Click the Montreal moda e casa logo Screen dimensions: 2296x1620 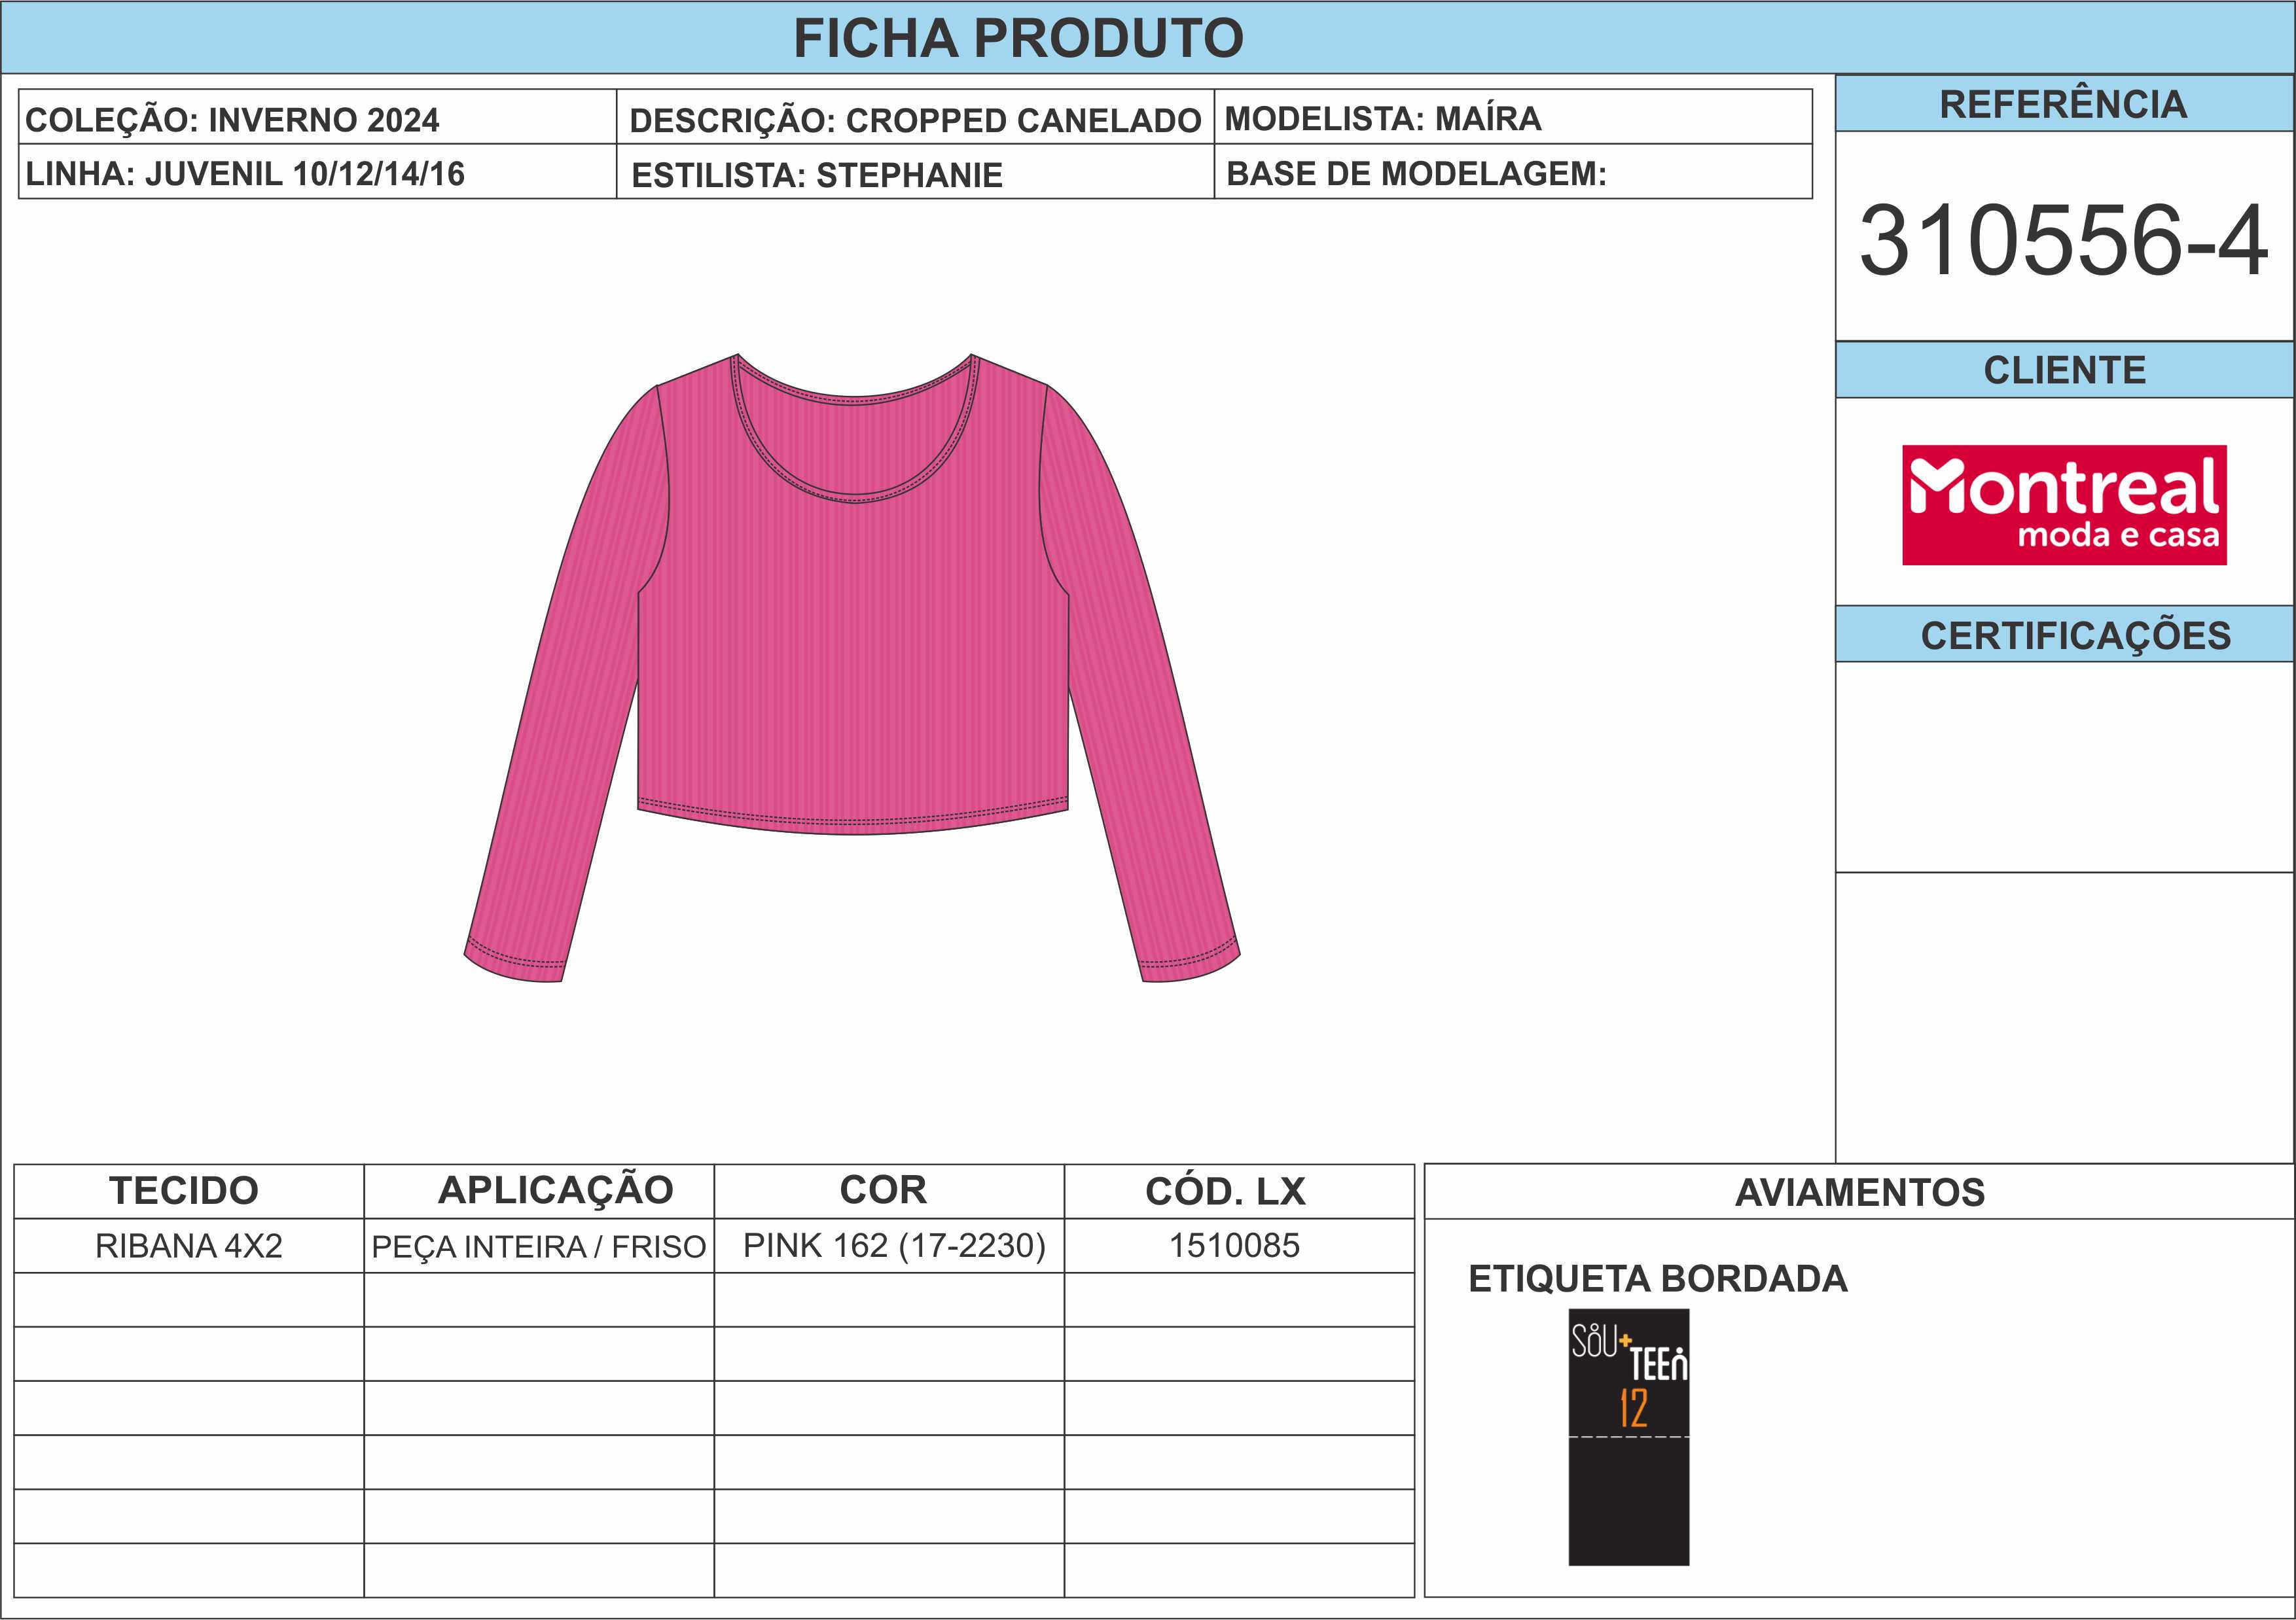(2064, 504)
